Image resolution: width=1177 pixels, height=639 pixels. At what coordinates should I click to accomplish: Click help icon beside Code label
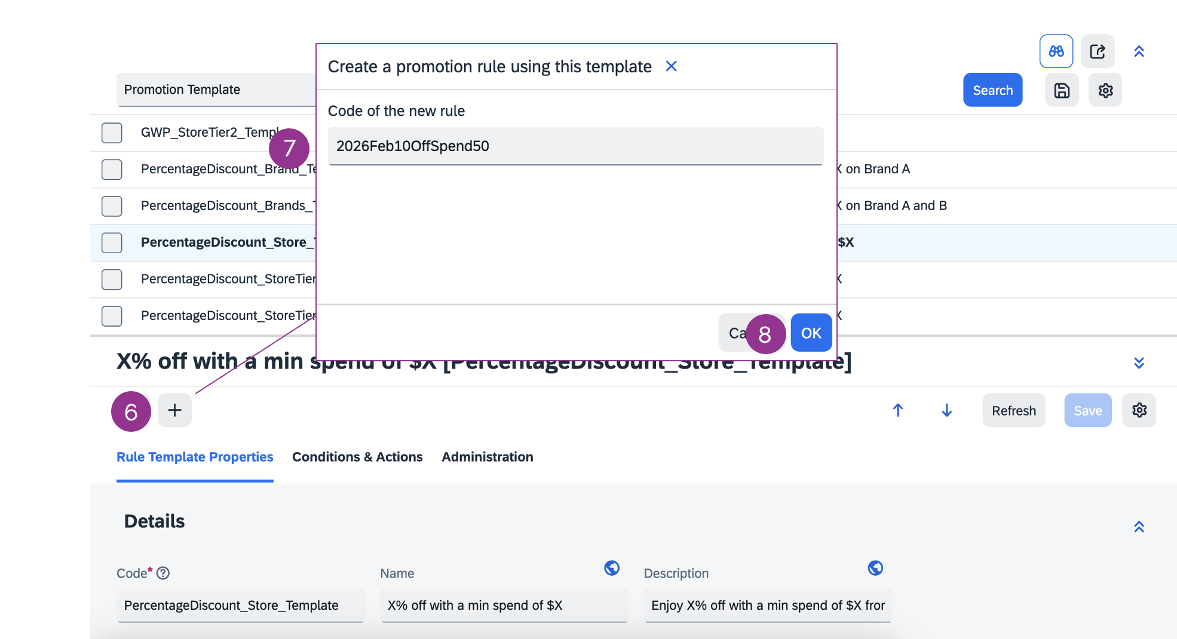[x=163, y=573]
